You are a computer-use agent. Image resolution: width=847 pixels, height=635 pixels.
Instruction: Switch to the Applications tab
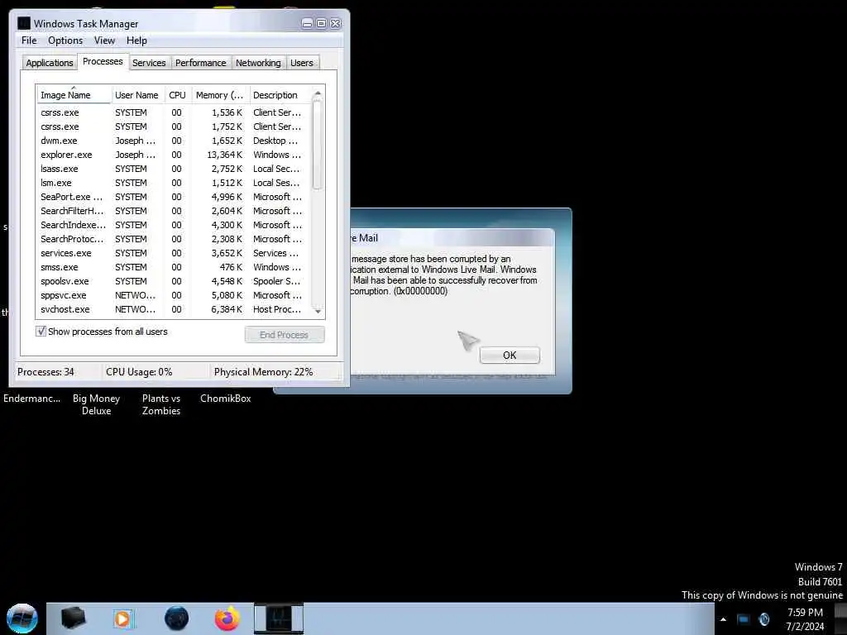(x=50, y=63)
